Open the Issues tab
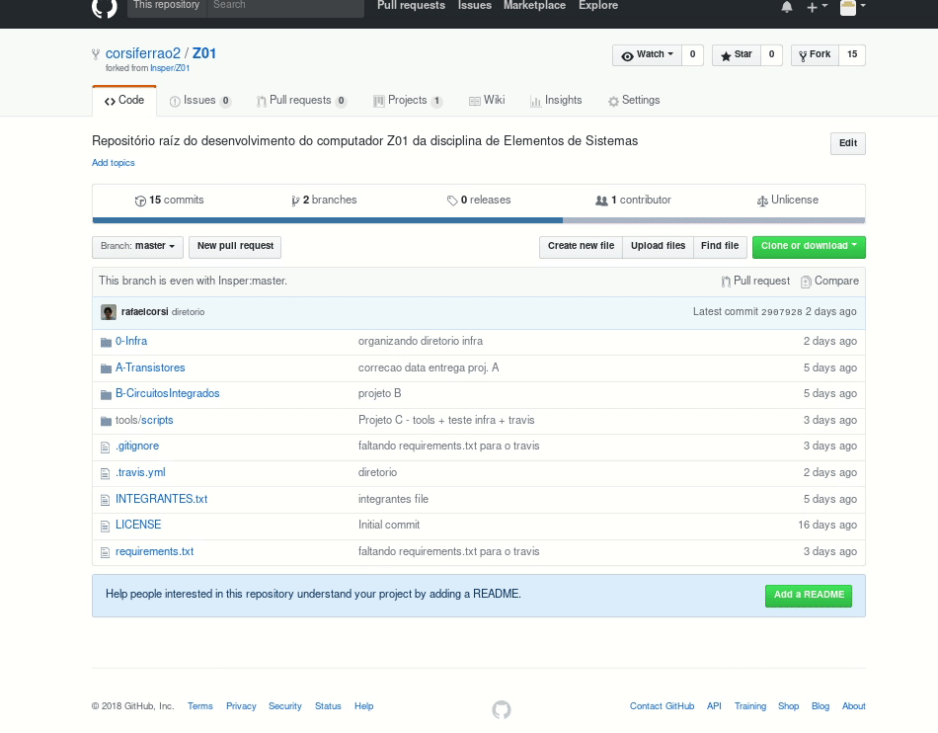Image resolution: width=938 pixels, height=733 pixels. (x=200, y=101)
